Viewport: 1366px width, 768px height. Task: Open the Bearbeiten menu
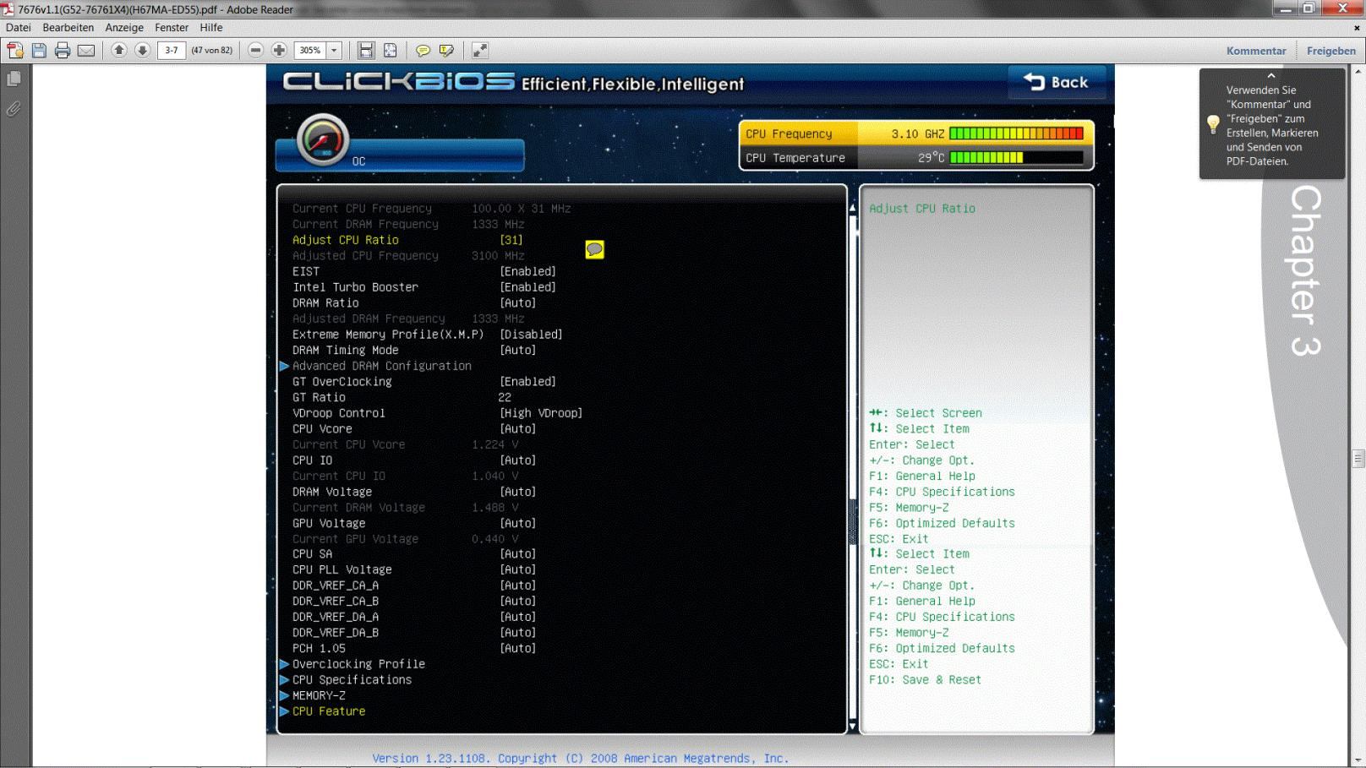point(68,28)
